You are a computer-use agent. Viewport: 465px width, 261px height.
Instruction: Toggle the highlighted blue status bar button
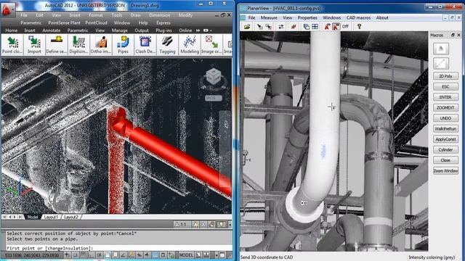coord(155,254)
